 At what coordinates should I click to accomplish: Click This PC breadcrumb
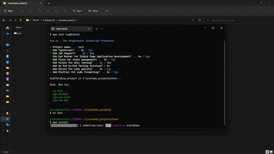pyautogui.click(x=36, y=20)
